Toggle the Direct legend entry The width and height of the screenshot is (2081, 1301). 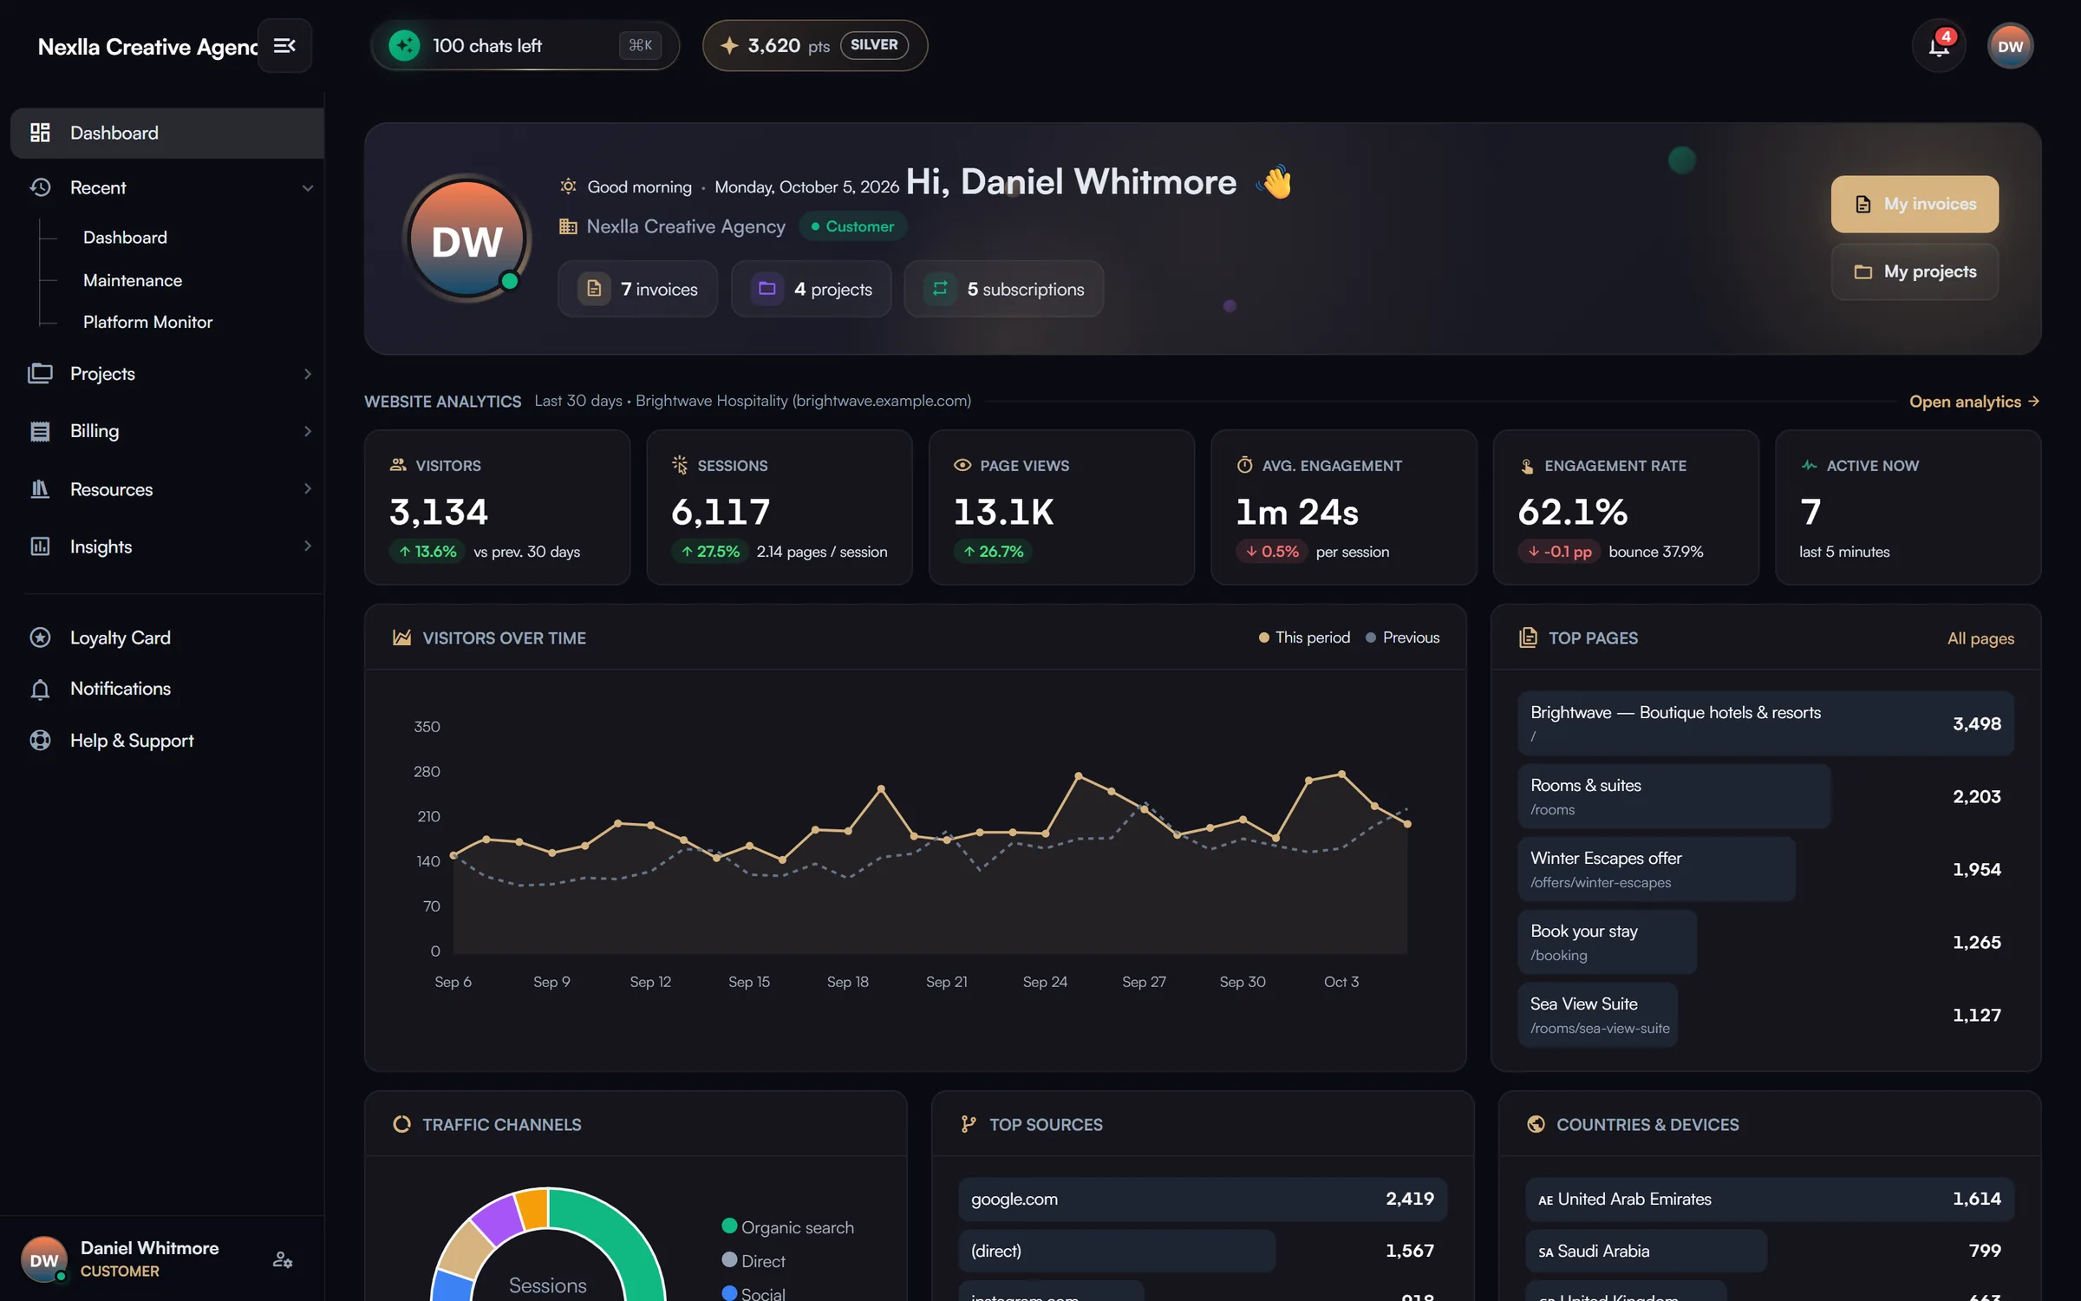[x=753, y=1260]
